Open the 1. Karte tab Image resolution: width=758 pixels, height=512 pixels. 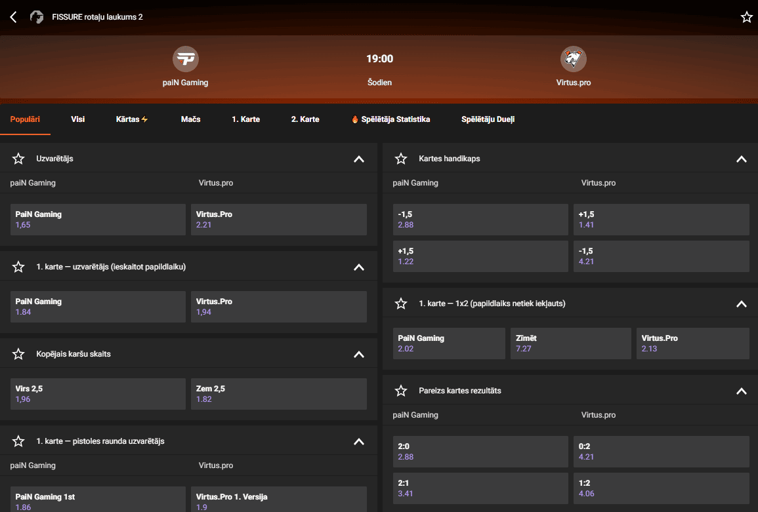pos(245,119)
